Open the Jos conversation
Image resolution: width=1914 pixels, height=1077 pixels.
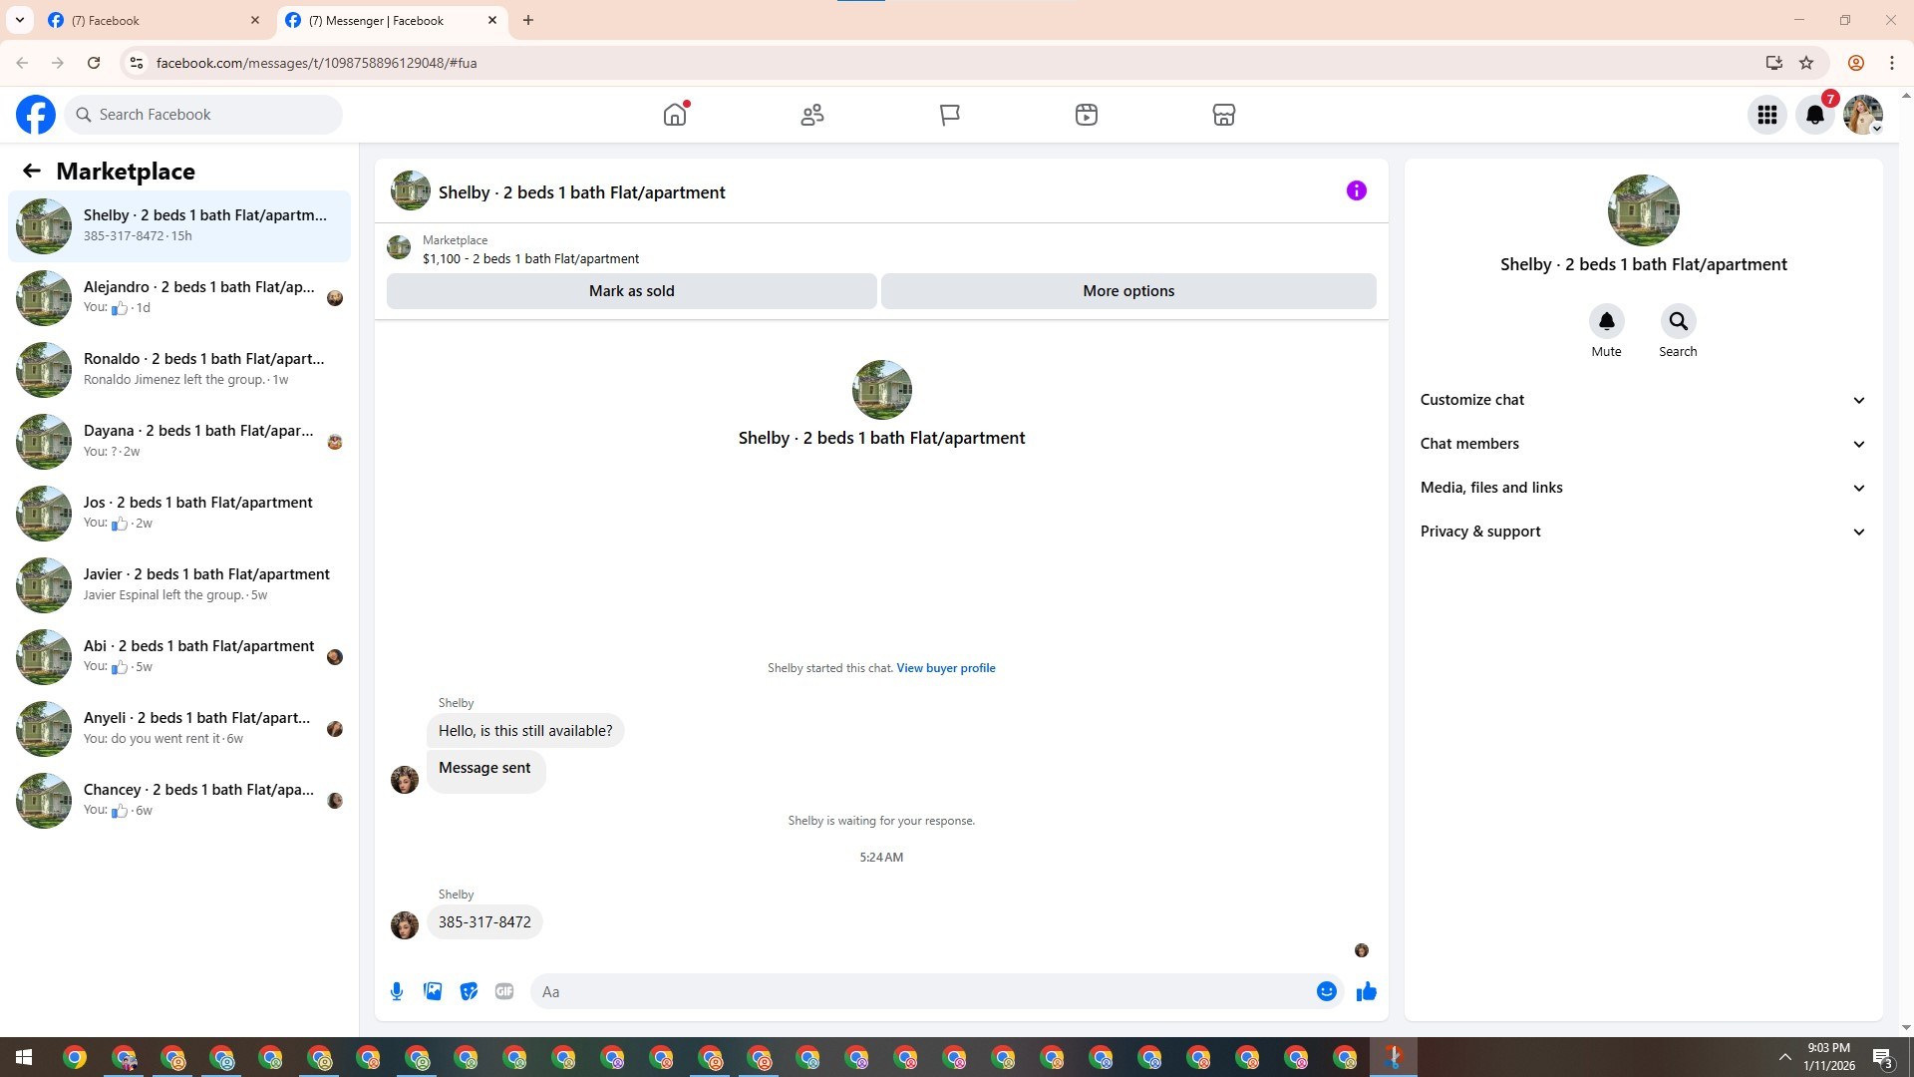(x=179, y=514)
